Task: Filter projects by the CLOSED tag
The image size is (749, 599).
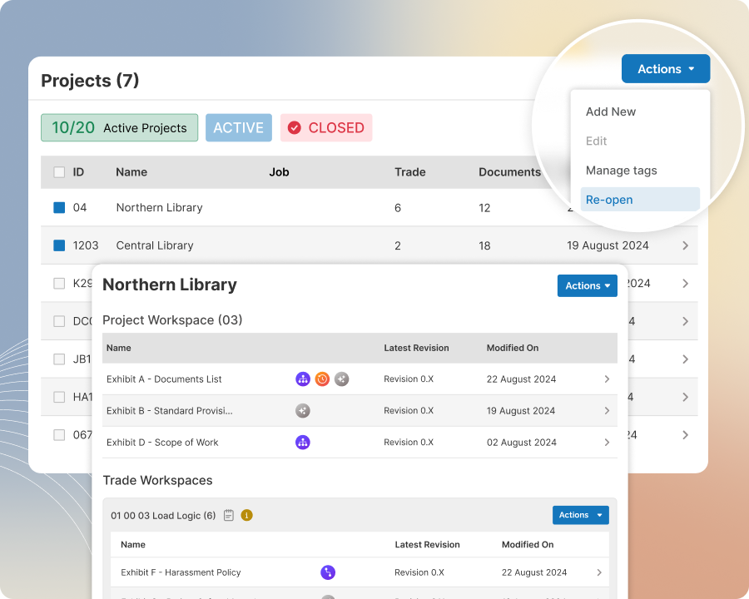Action: (x=326, y=127)
